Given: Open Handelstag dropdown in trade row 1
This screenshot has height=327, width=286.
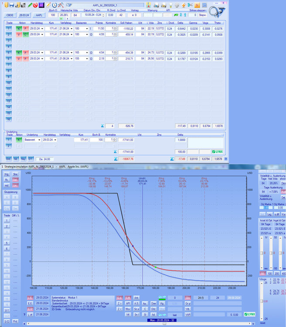Looking at the screenshot, I should click(42, 29).
